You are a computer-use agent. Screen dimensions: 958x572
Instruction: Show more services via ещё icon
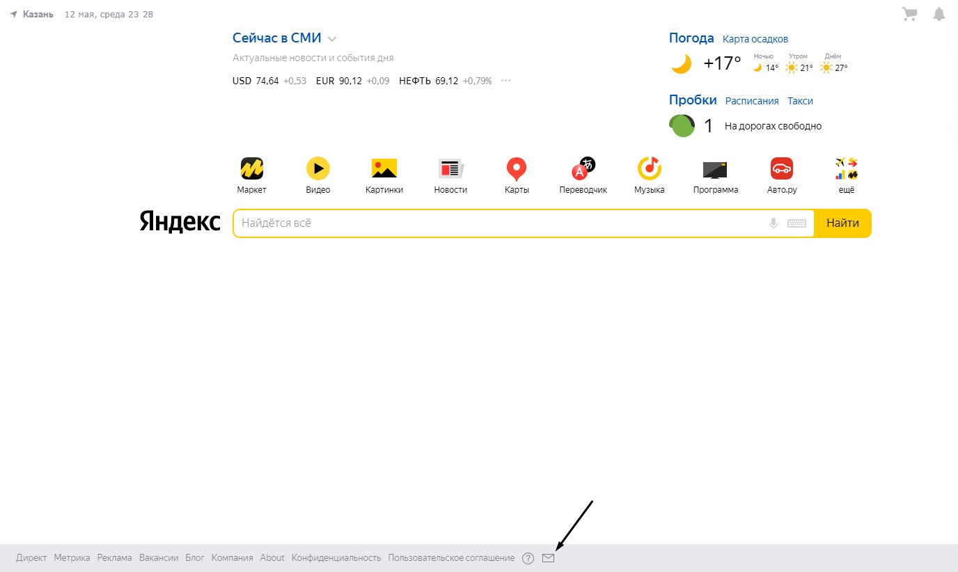point(847,168)
